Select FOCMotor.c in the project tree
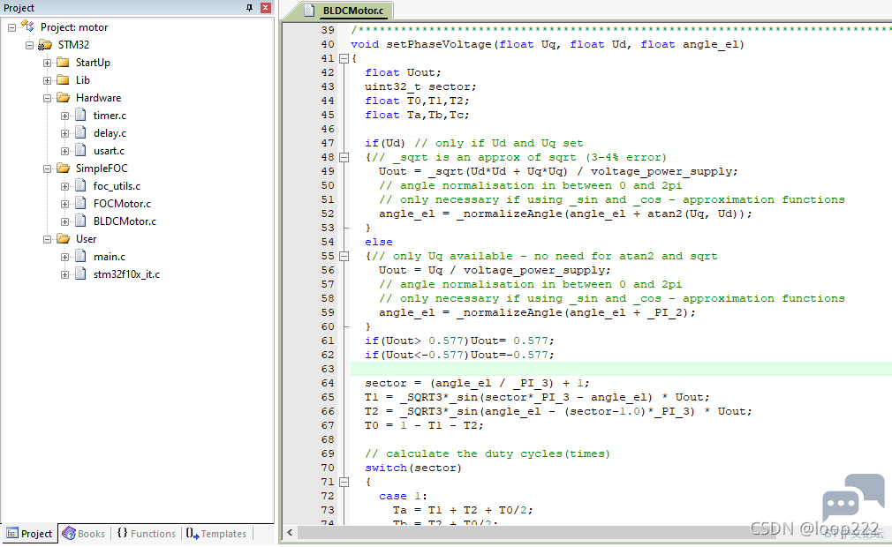The height and width of the screenshot is (547, 892). 122,203
